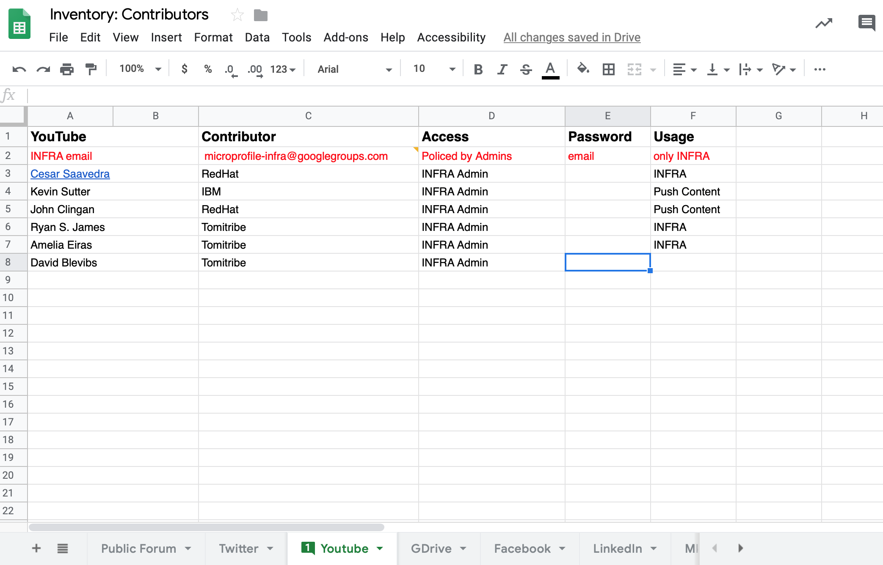Toggle bold formatting
This screenshot has height=565, width=883.
point(478,69)
